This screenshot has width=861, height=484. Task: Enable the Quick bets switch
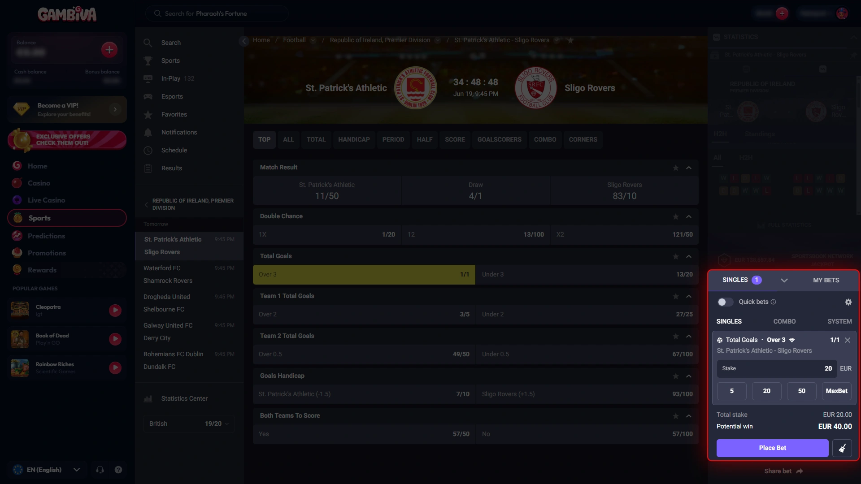[x=725, y=302]
